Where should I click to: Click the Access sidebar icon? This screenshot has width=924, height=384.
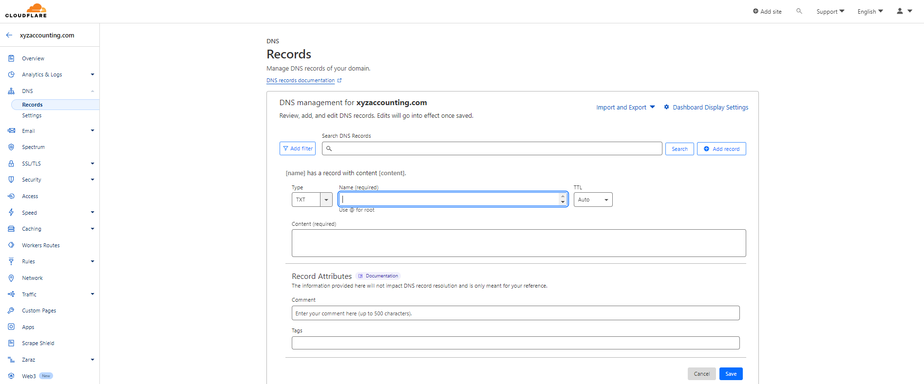pyautogui.click(x=11, y=196)
